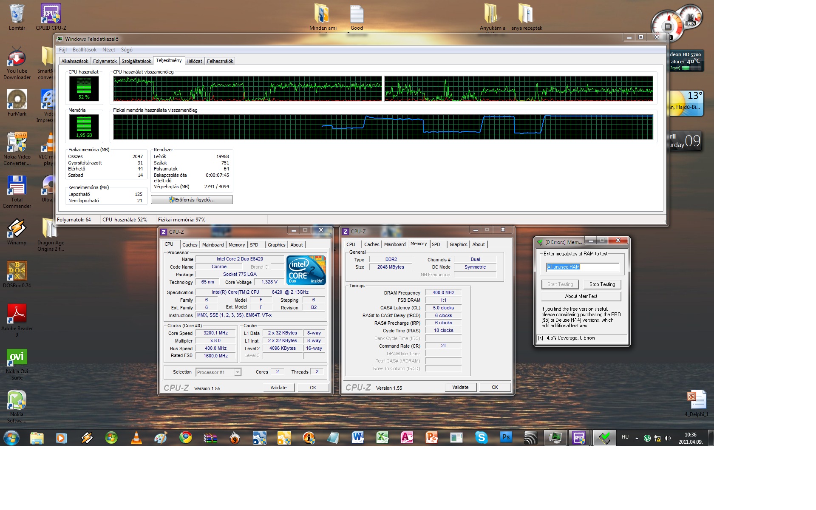Open Microsoft Word from taskbar
816x510 pixels.
(358, 437)
